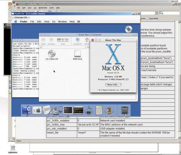This screenshot has height=155, width=181.
Task: Launch TextEdit from the Dock
Action: tap(47, 110)
